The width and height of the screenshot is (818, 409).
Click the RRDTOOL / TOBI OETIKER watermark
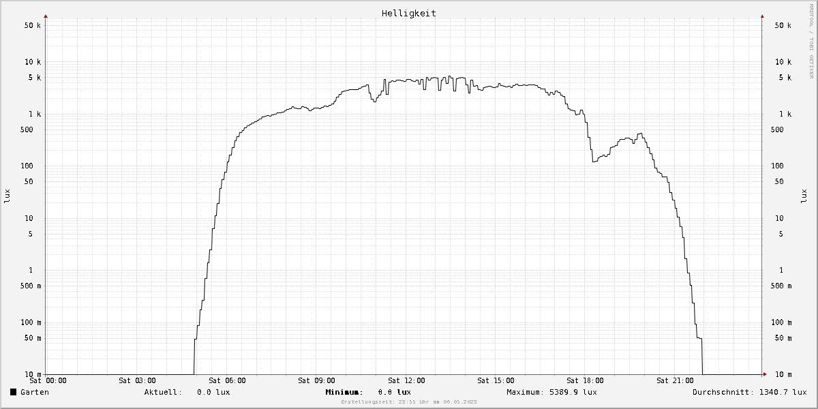811,41
